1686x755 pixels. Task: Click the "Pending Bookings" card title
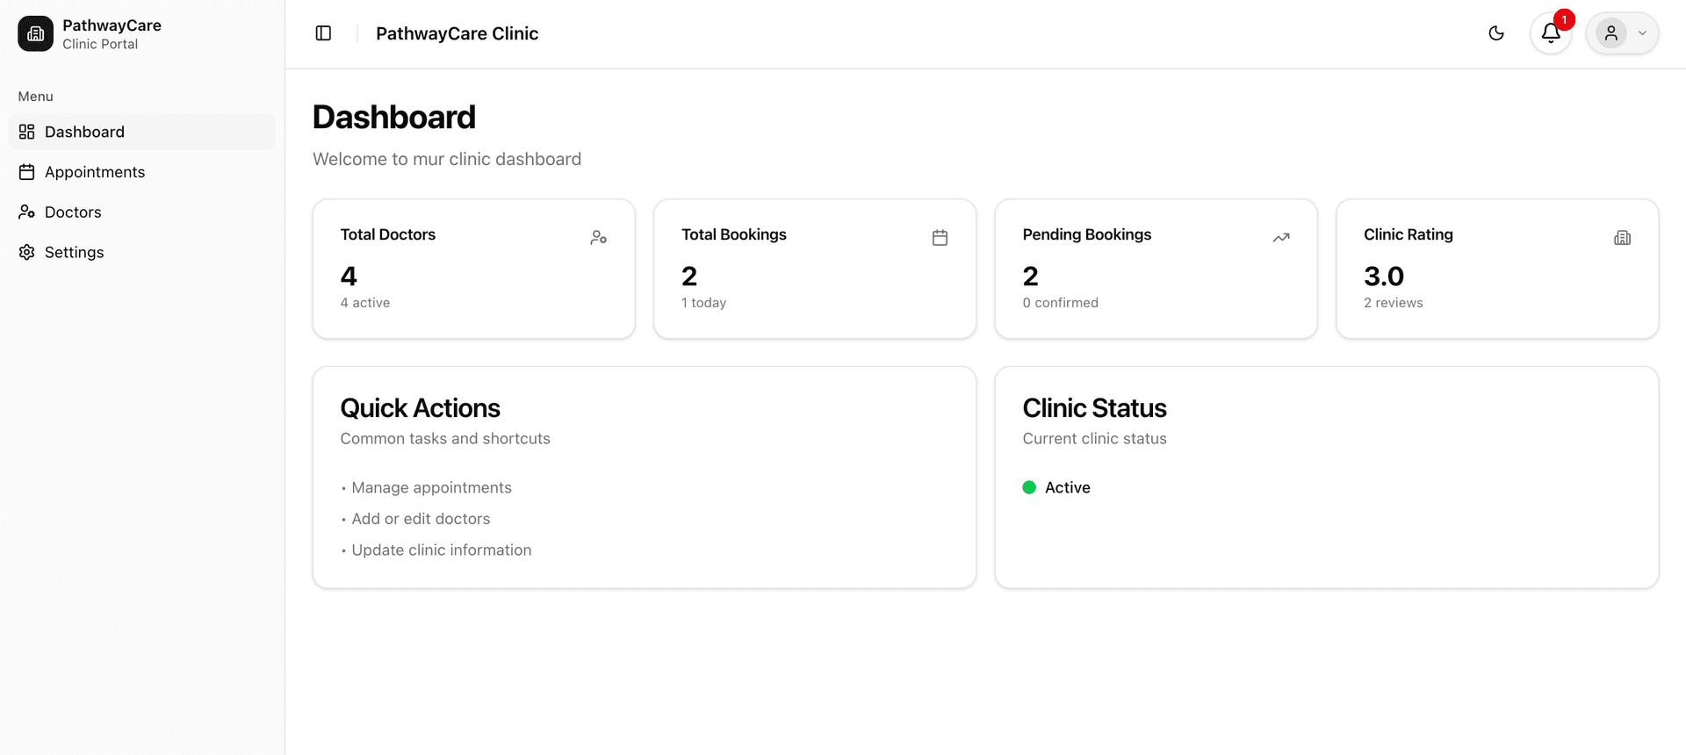1086,234
